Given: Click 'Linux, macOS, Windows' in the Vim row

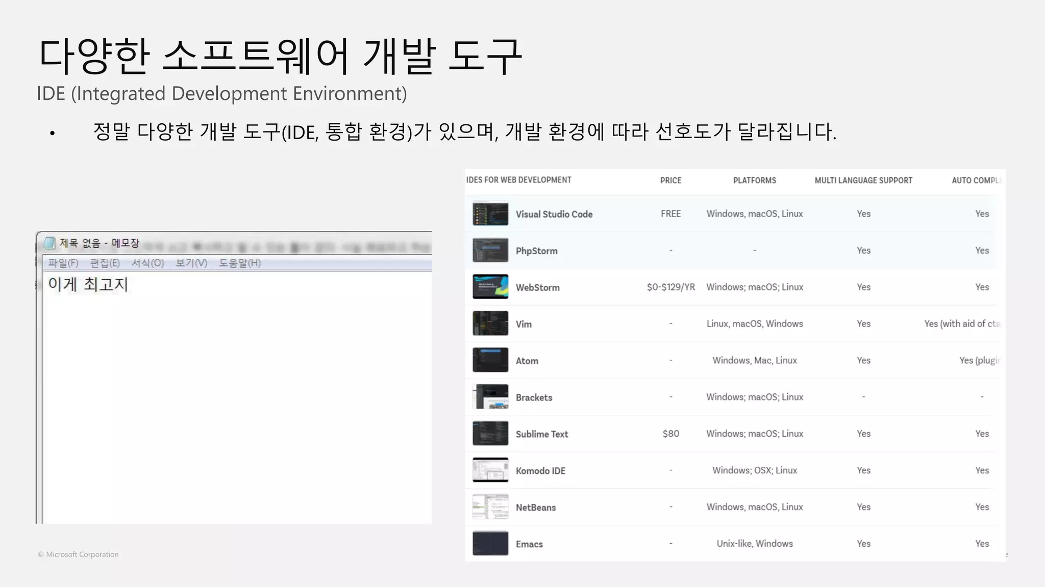Looking at the screenshot, I should point(755,324).
